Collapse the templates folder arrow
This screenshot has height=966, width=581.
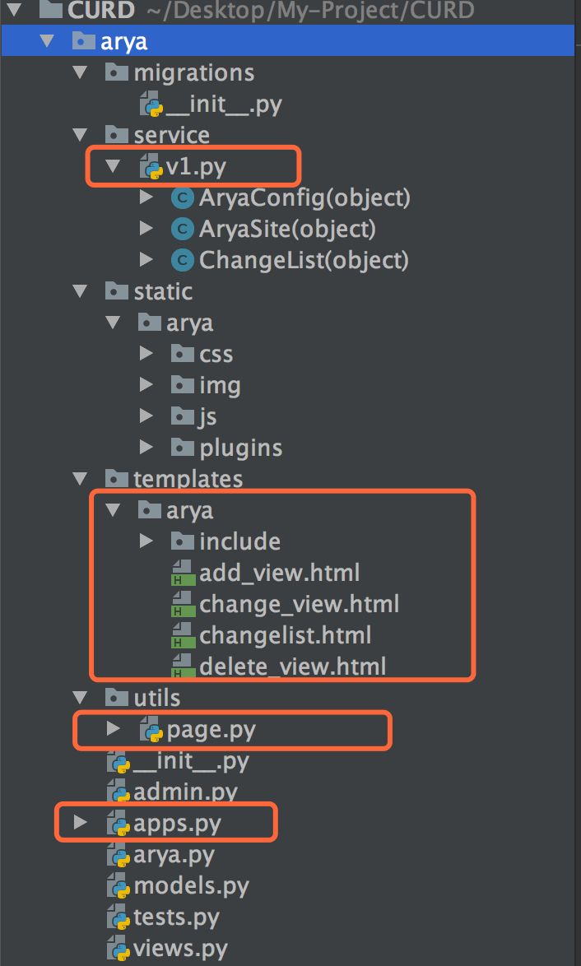tap(80, 479)
